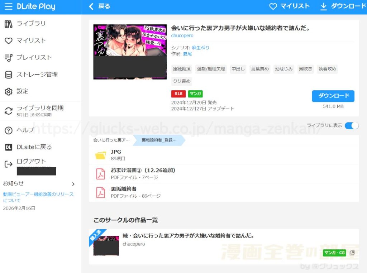The width and height of the screenshot is (367, 273).
Task: Select the 連続絶頂 tag
Action: coord(182,69)
